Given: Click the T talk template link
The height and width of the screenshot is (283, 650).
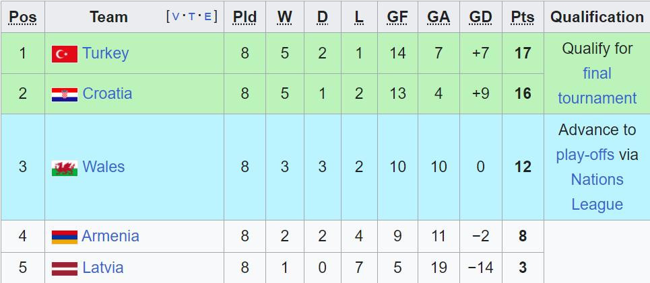Looking at the screenshot, I should tap(191, 17).
